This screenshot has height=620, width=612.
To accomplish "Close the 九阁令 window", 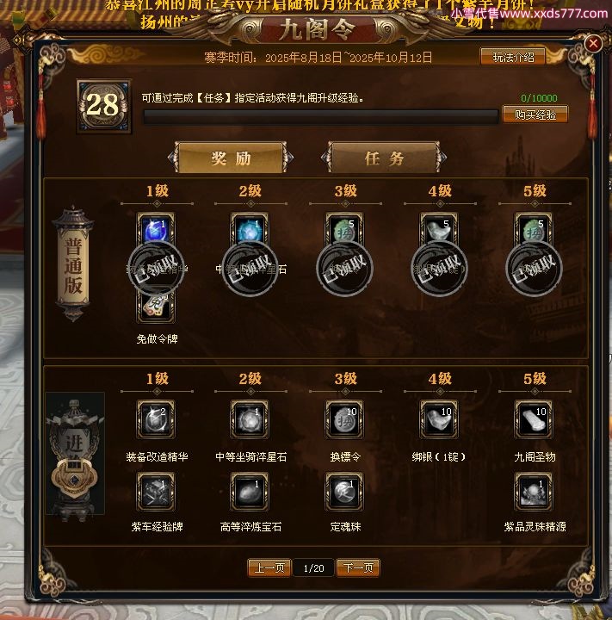I will [x=593, y=43].
